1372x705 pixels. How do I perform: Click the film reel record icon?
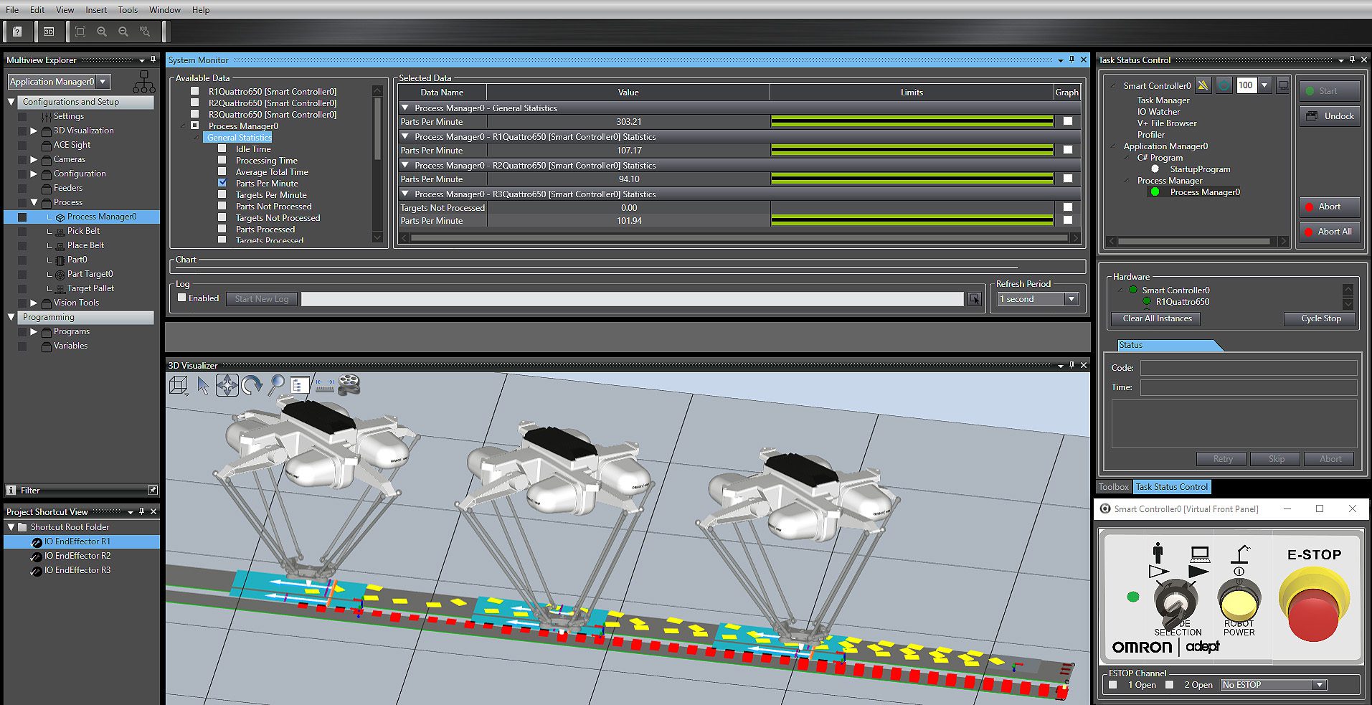tap(349, 385)
